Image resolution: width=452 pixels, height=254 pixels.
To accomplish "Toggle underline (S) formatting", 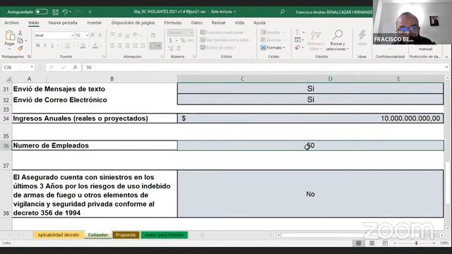I will [x=52, y=45].
